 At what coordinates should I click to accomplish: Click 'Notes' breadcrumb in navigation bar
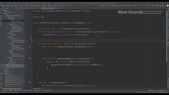[x=3, y=6]
